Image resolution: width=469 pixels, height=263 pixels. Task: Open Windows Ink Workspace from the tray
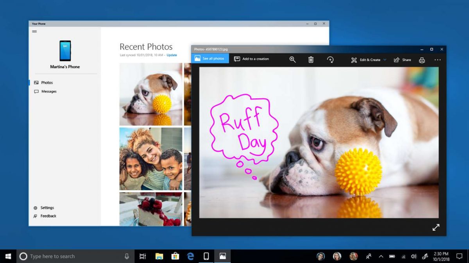[424, 256]
